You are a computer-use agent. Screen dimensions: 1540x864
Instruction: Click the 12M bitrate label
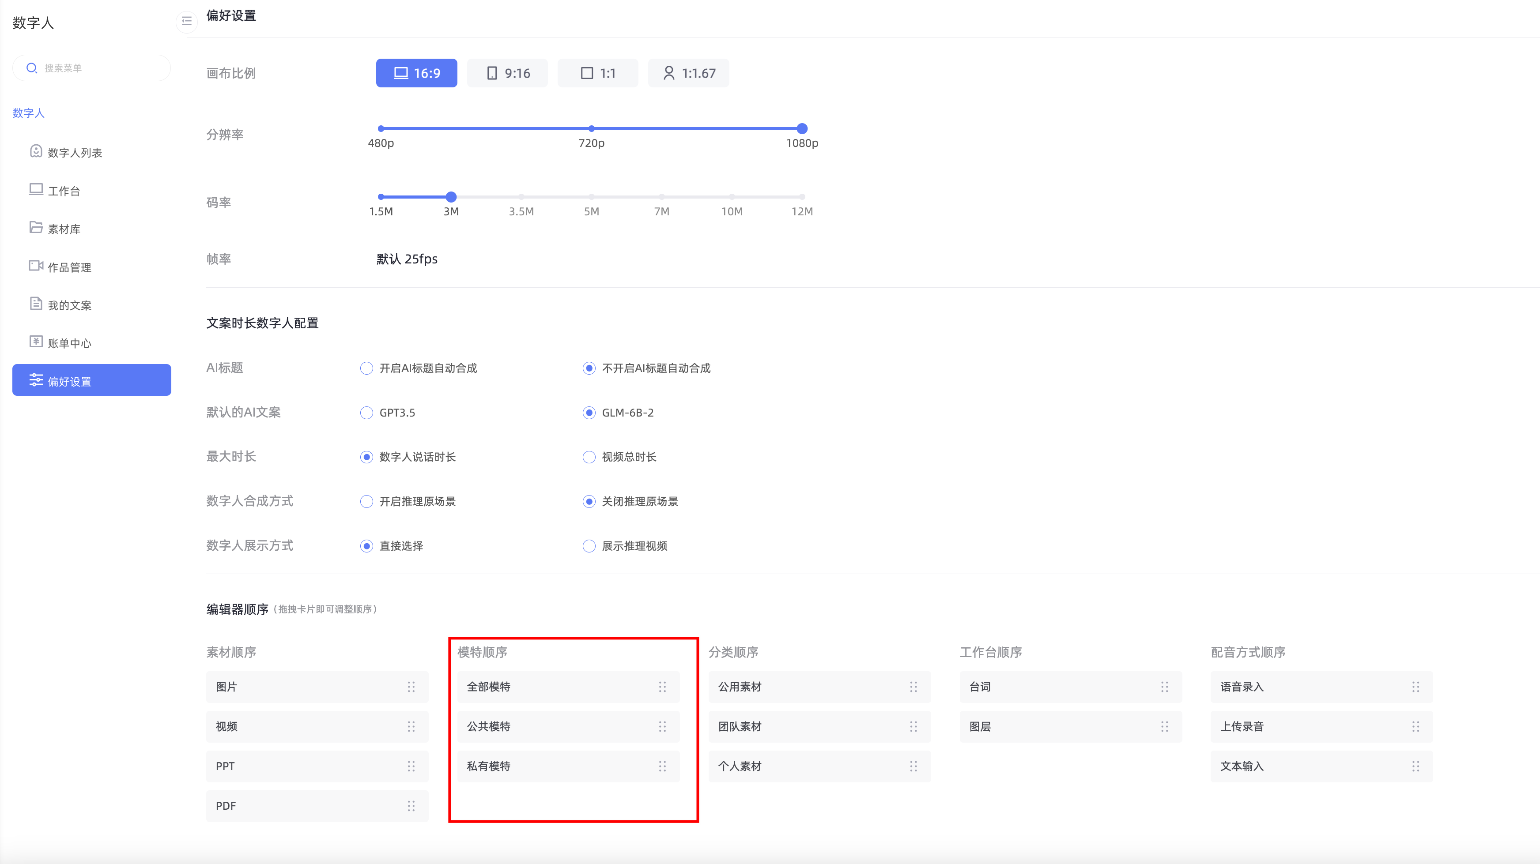[802, 211]
